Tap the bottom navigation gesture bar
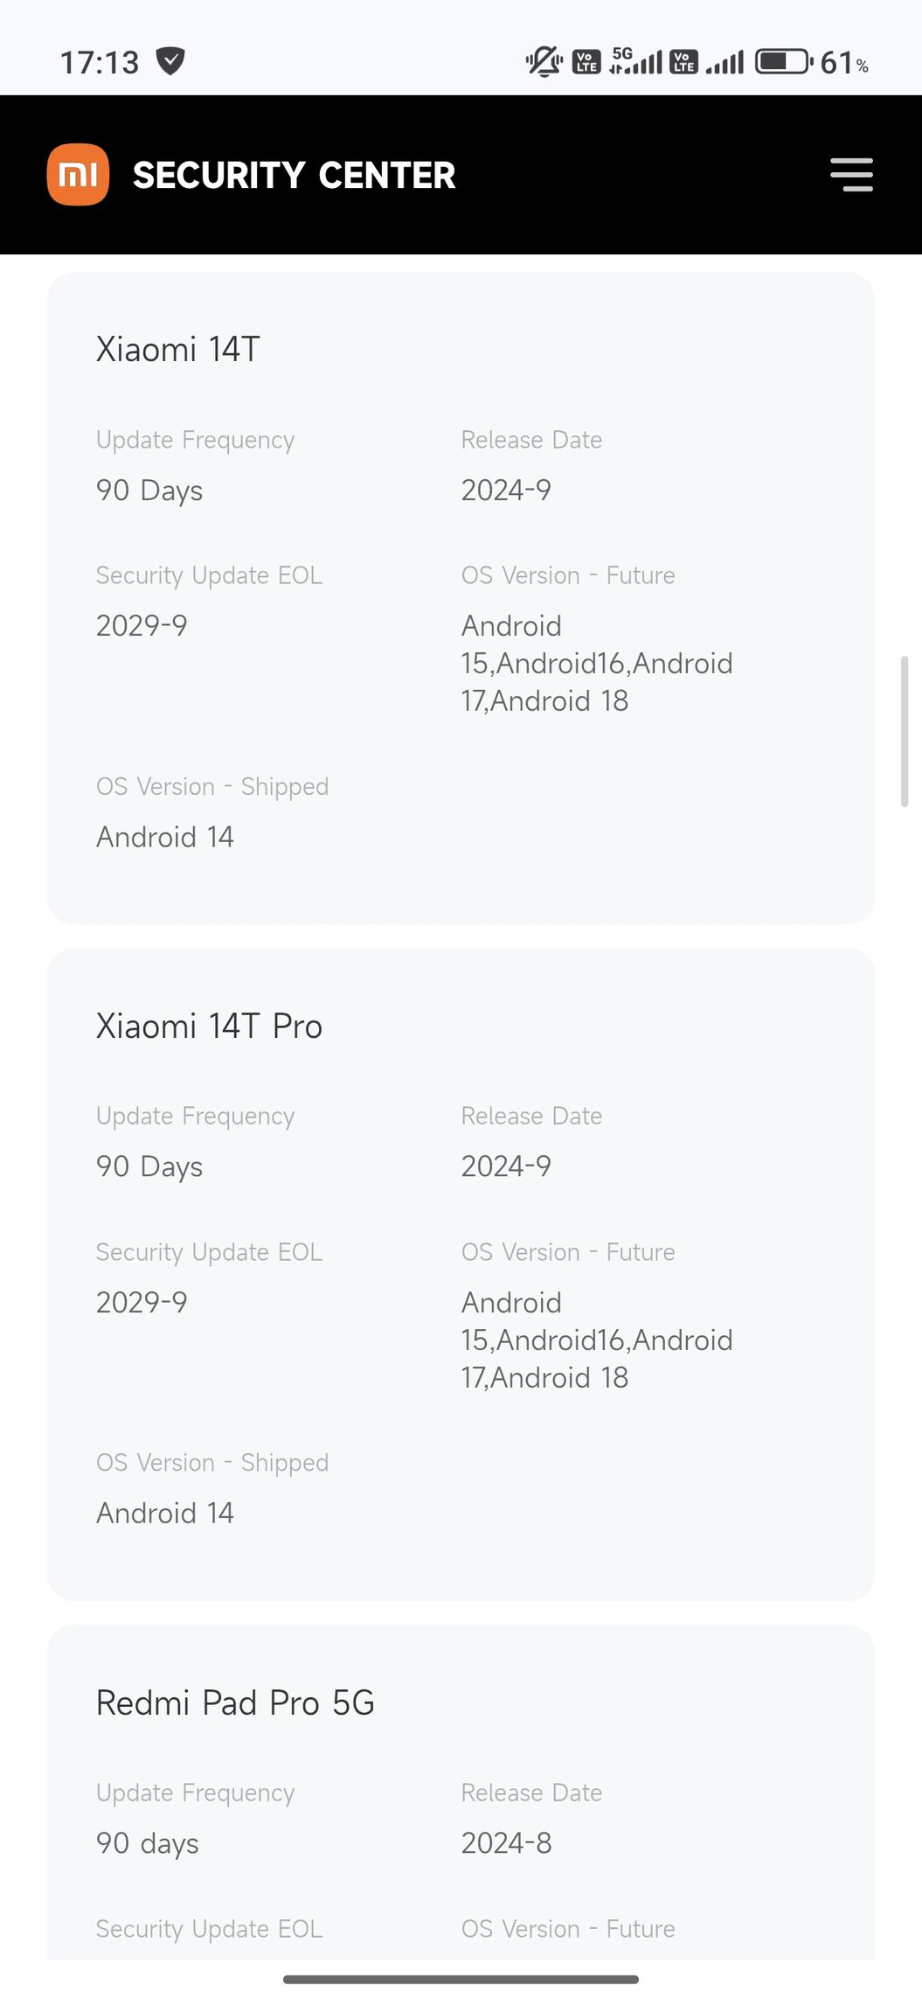Image resolution: width=922 pixels, height=1998 pixels. [x=461, y=1979]
